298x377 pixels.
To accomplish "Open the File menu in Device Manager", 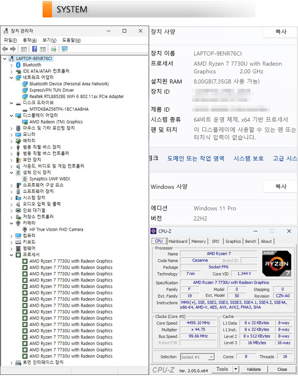I will [10, 40].
